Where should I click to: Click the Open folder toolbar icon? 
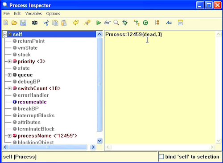pos(14,23)
